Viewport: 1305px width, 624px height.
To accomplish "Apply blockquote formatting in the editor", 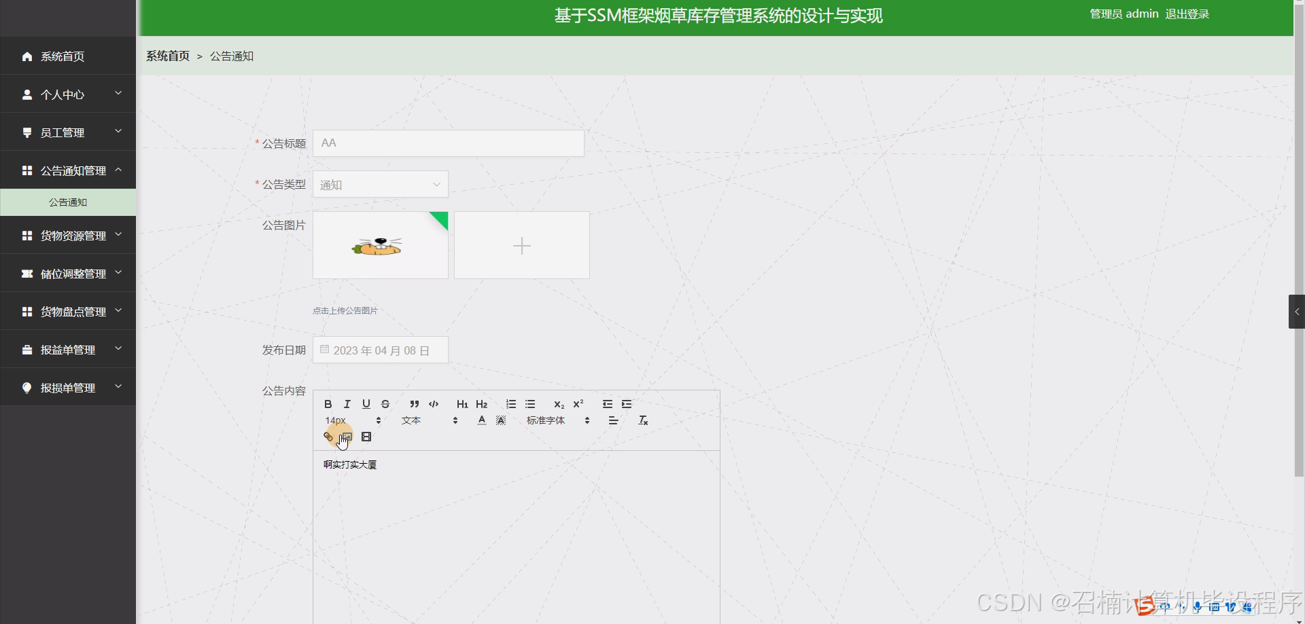I will pyautogui.click(x=414, y=403).
